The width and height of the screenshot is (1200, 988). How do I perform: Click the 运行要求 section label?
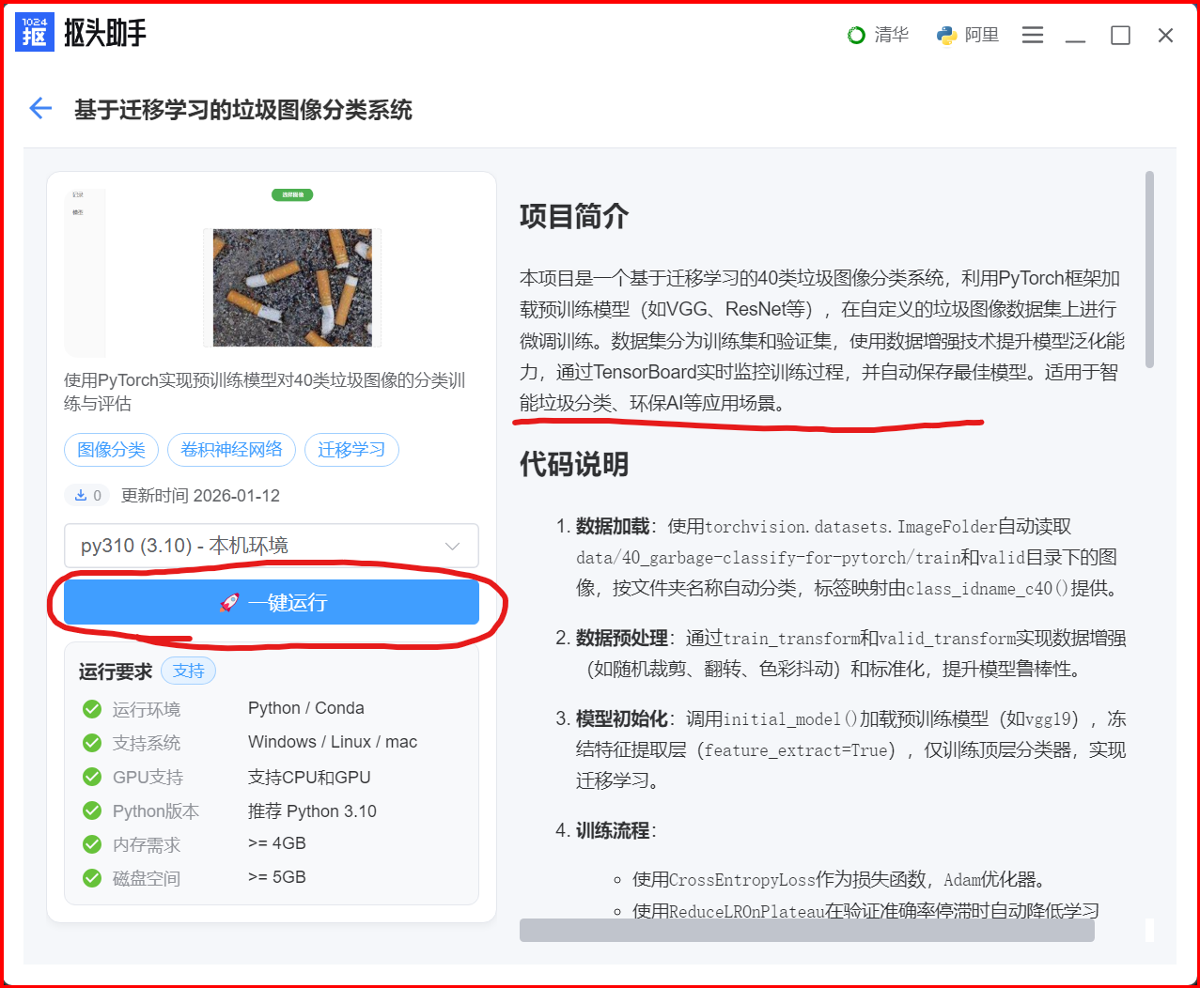116,672
